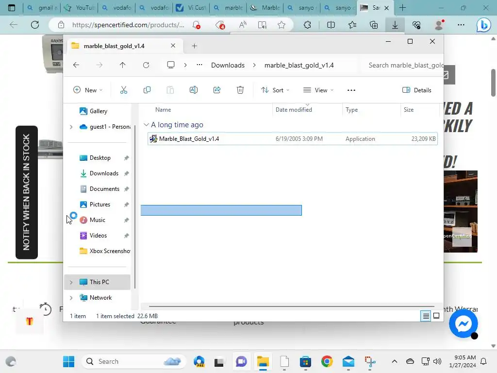Open Edge profile avatar

click(x=439, y=25)
